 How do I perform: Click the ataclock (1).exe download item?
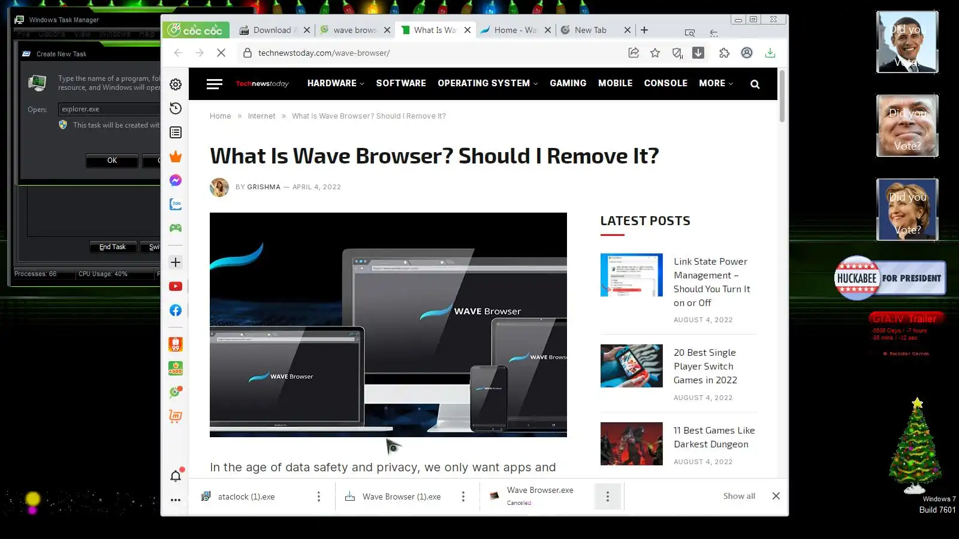click(x=246, y=496)
